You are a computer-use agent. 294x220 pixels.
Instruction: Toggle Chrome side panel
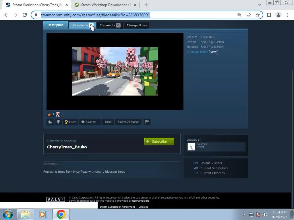[269, 15]
